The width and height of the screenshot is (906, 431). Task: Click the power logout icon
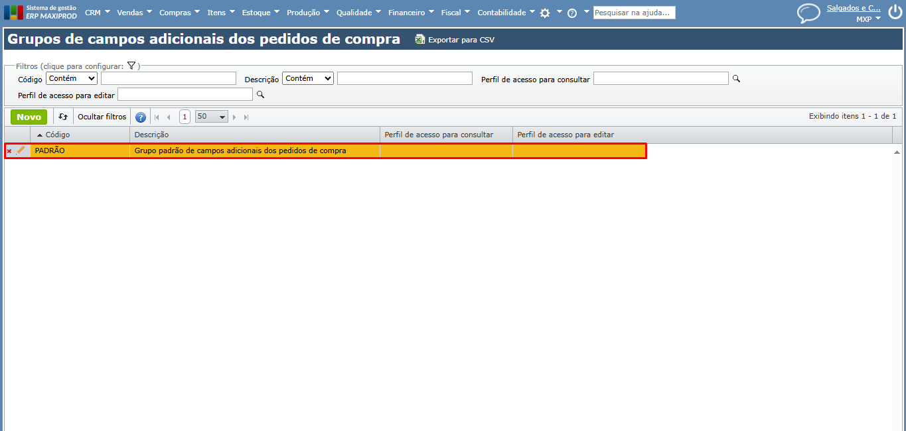[895, 13]
